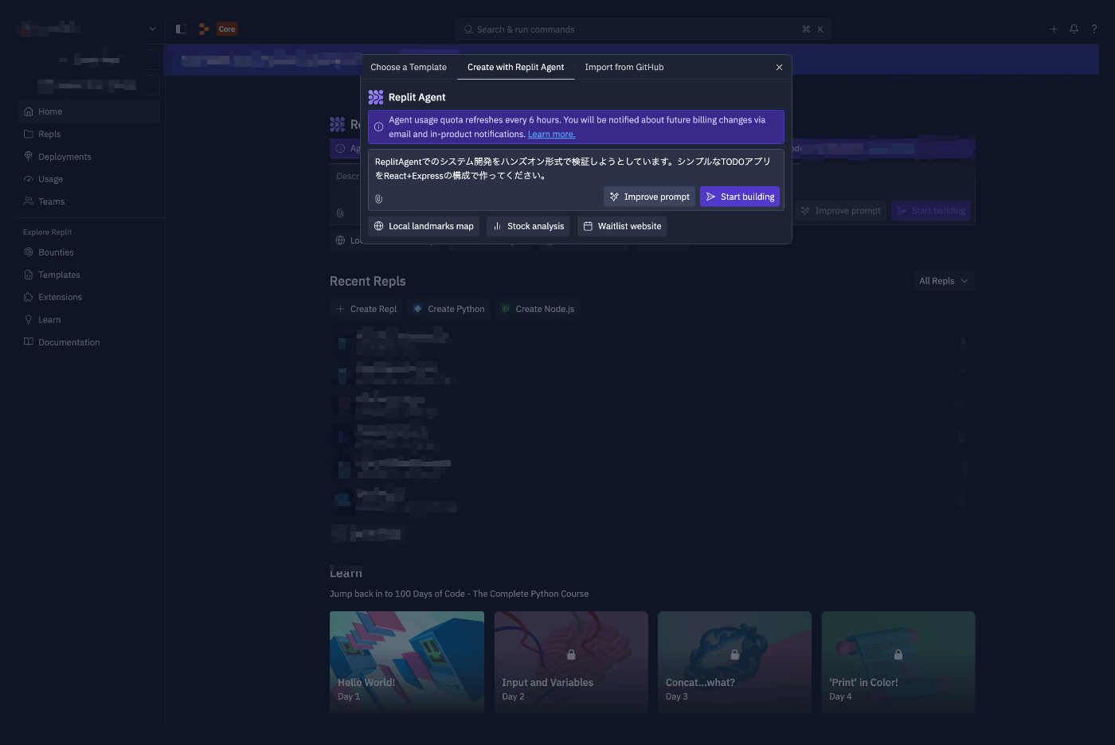
Task: Click background Improve prompt button
Action: 840,211
